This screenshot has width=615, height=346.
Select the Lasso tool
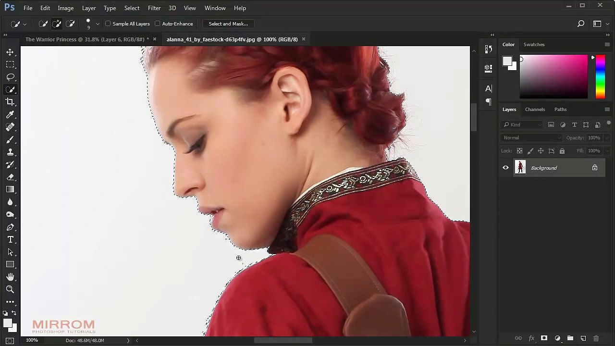[10, 77]
